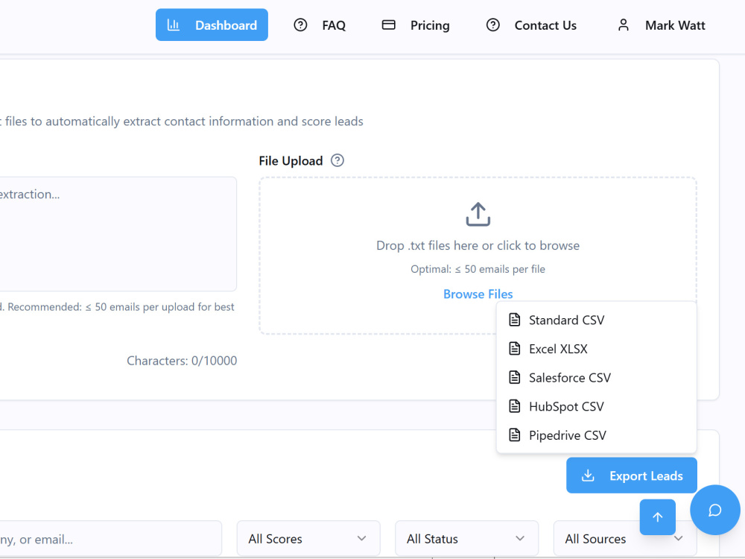Viewport: 745px width, 559px height.
Task: Open the Contact Us page
Action: (x=531, y=25)
